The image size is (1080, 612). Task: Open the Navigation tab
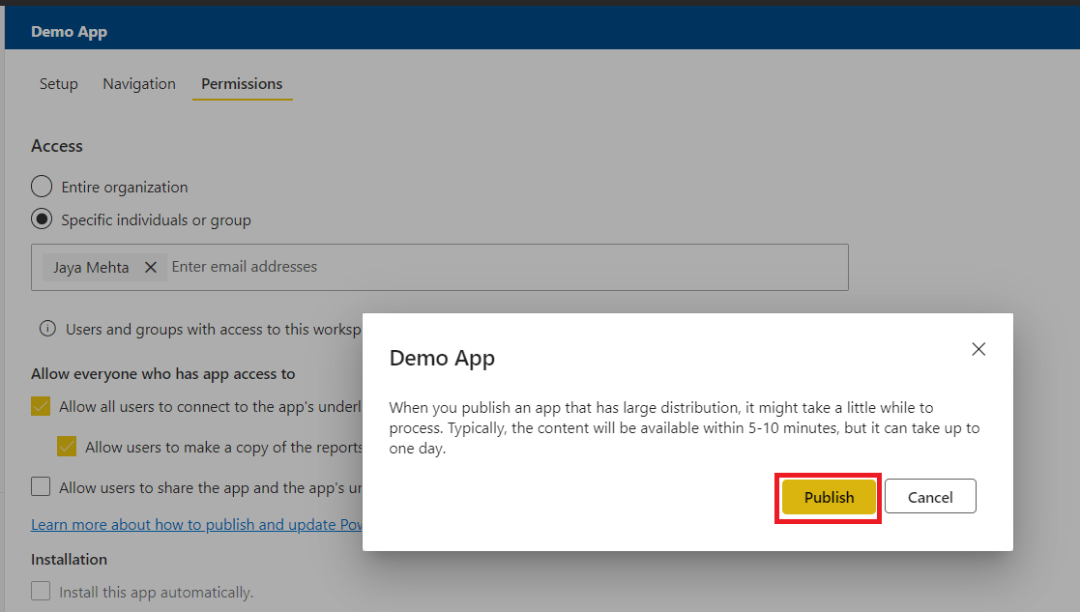coord(138,84)
